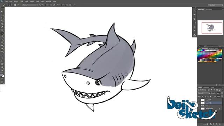This screenshot has height=126, width=224.
Task: Open the layer Opacity dropdown arrow
Action: (222, 93)
